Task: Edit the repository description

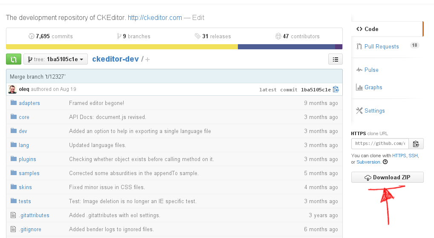Action: (x=198, y=18)
